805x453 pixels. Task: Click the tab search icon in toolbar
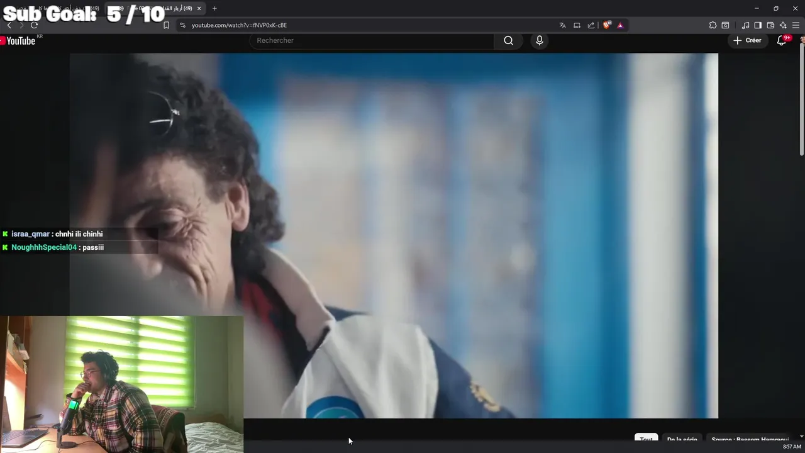725,25
